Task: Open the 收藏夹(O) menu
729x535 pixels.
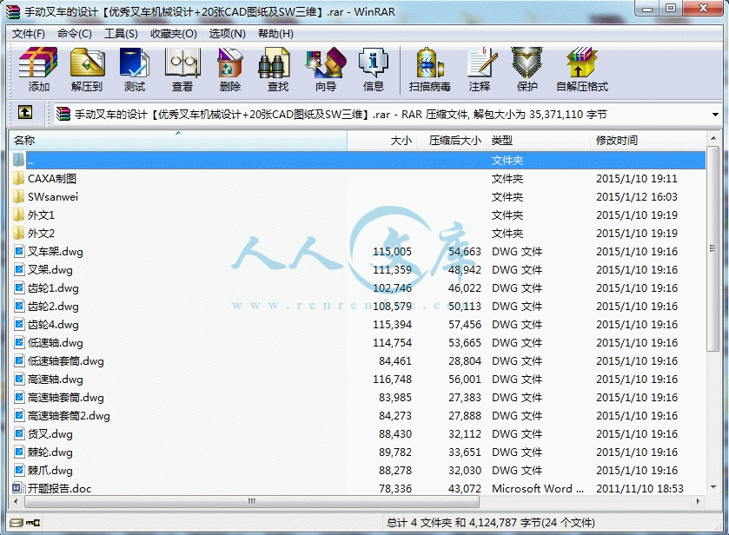Action: [x=174, y=34]
